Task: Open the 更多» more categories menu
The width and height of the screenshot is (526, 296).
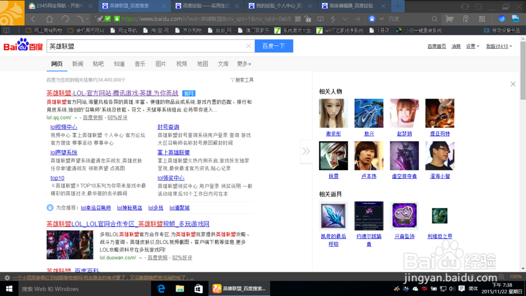Action: pos(244,64)
